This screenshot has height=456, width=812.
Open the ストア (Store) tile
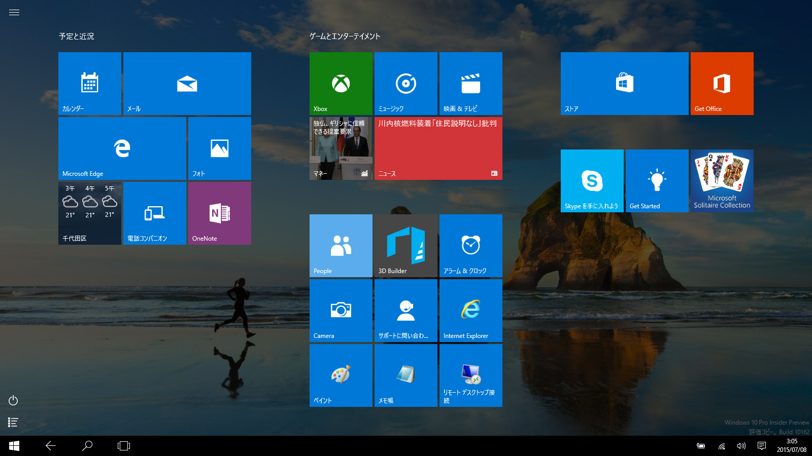(624, 84)
